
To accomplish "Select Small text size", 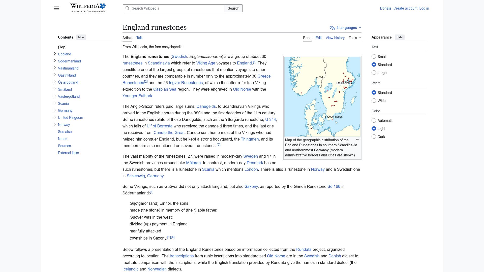I will point(374,56).
